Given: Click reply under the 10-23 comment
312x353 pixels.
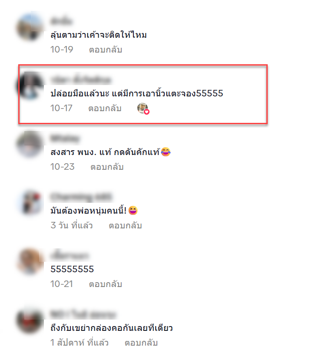Looking at the screenshot, I should click(x=107, y=167).
